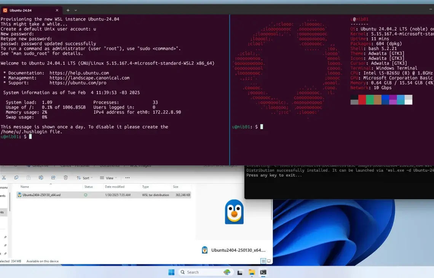Click the Type column header
Image resolution: width=434 pixels, height=278 pixels.
tap(145, 187)
